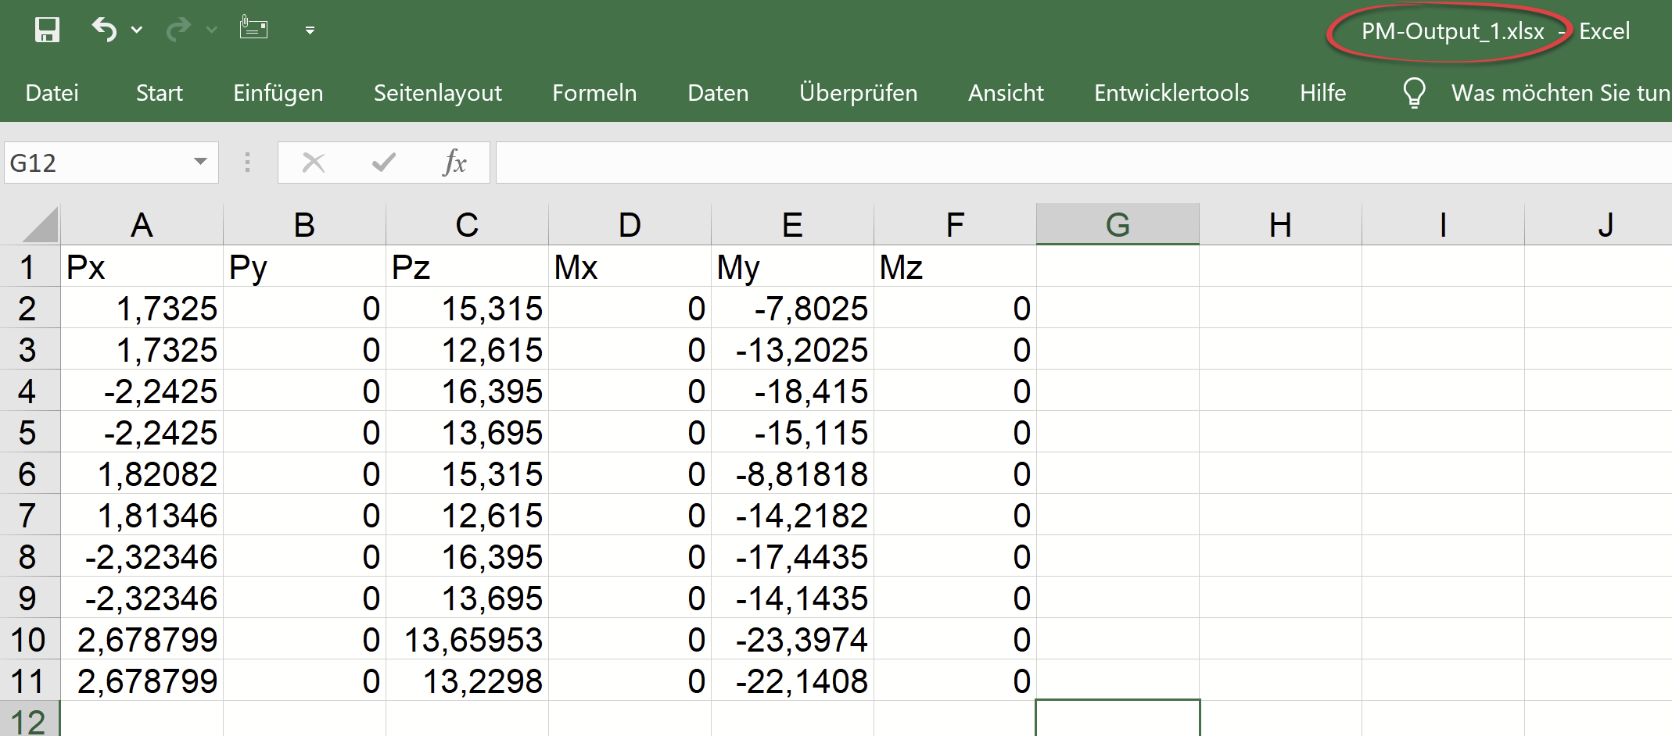
Task: Click the grayed-out Redo icon
Action: (178, 27)
